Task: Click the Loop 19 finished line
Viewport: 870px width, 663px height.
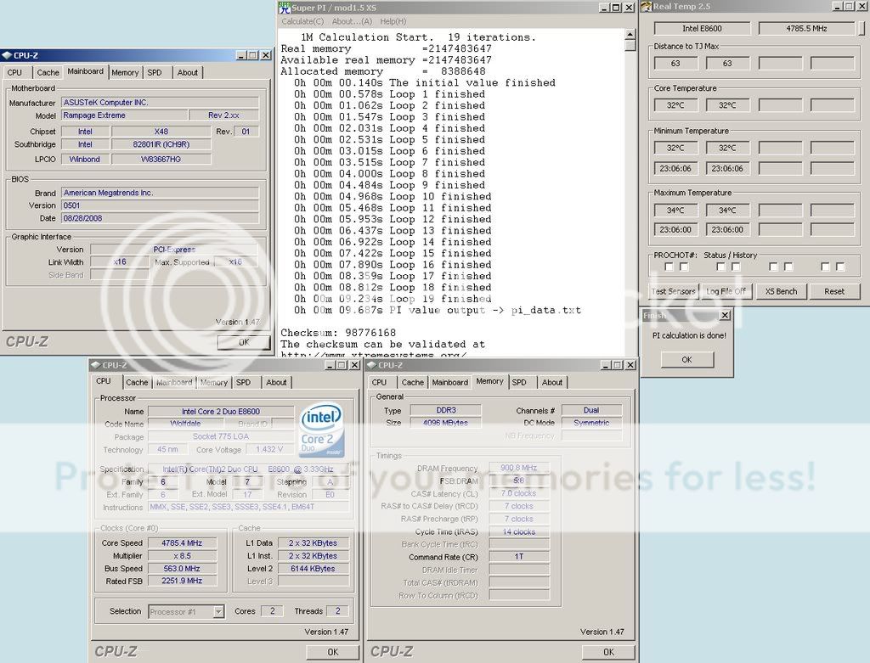Action: tap(393, 300)
